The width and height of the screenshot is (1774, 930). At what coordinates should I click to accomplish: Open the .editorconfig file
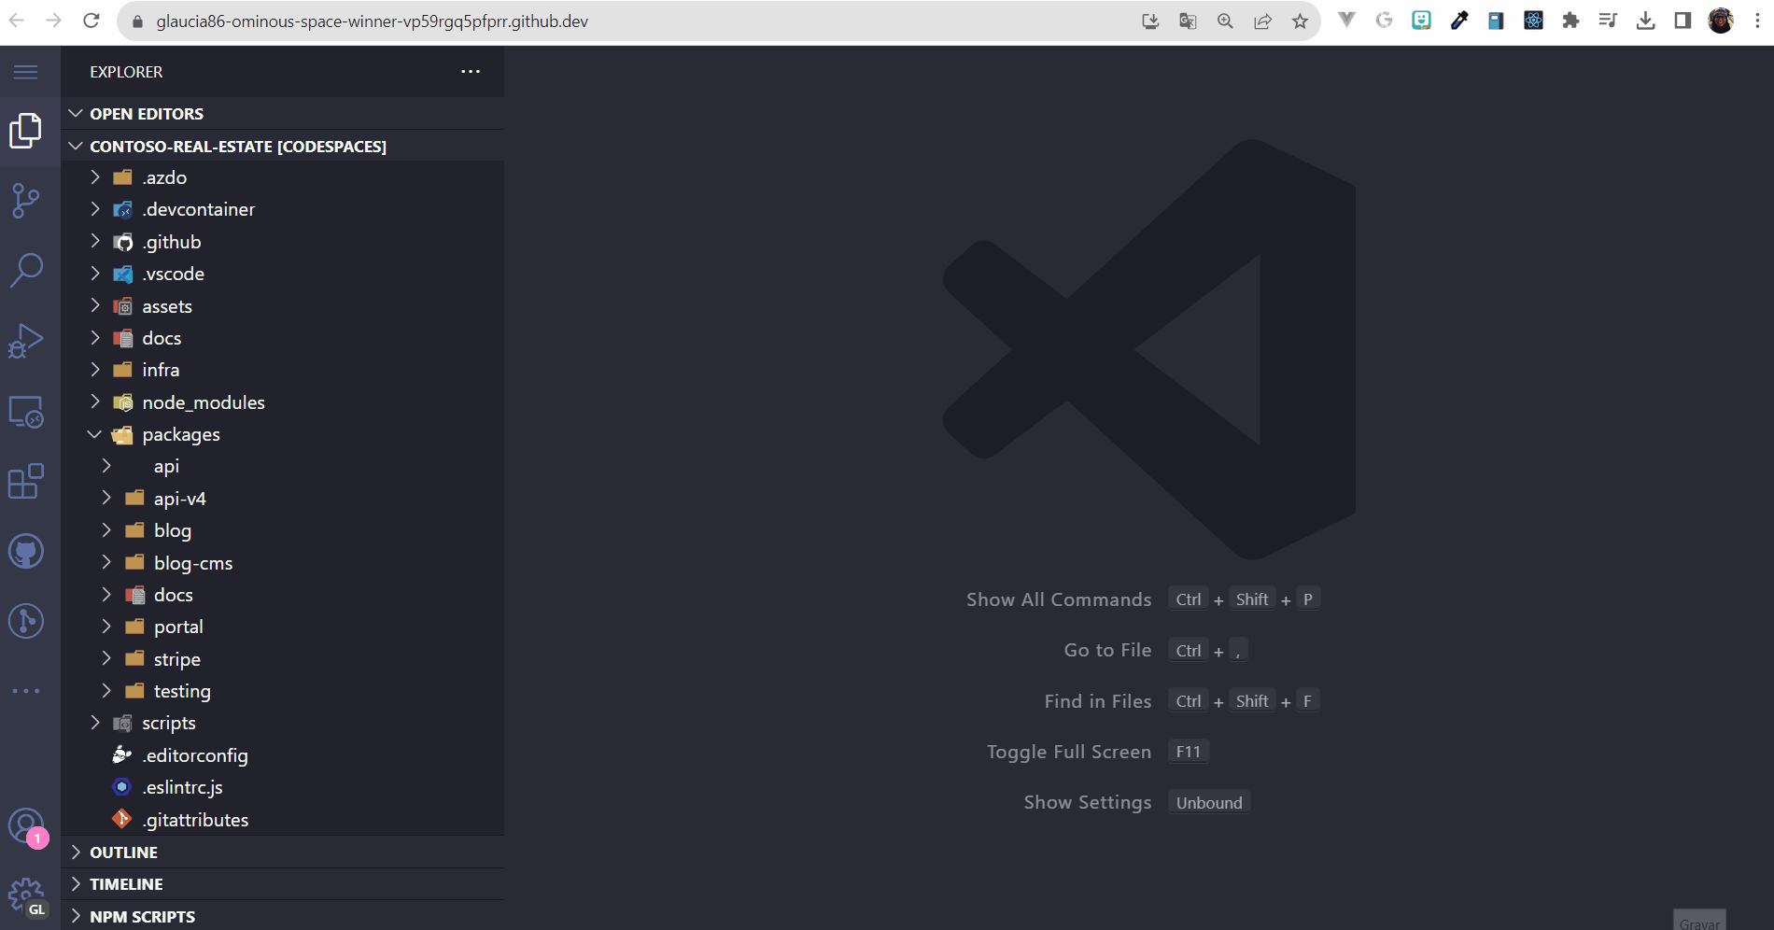(x=282, y=755)
